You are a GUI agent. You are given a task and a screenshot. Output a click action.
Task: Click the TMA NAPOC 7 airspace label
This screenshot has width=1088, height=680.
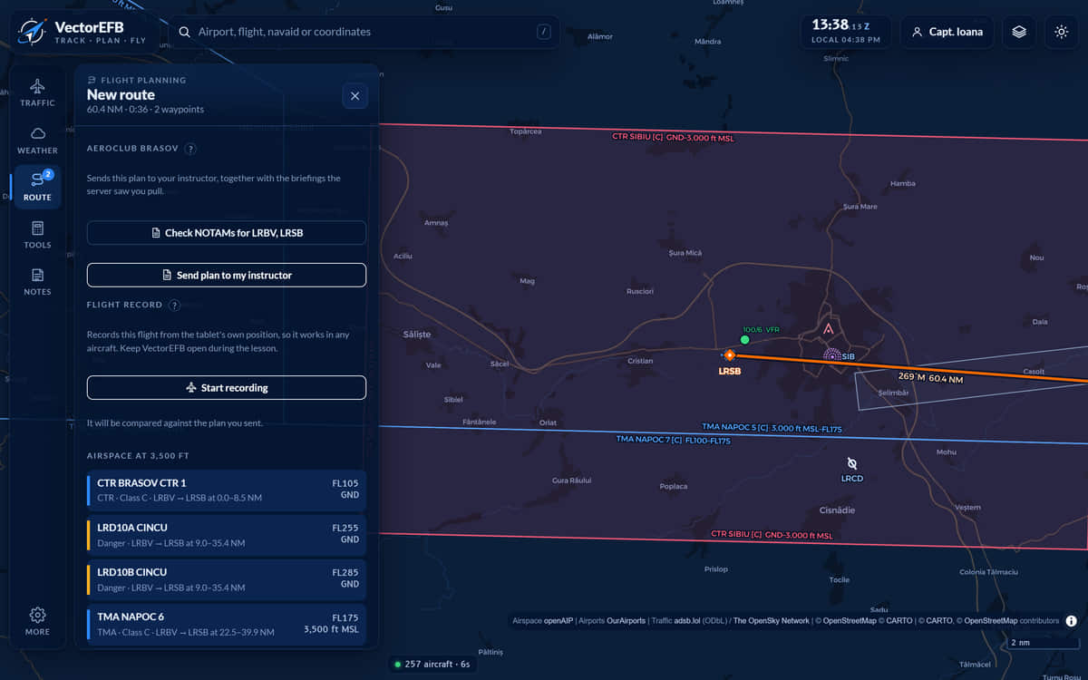click(x=673, y=440)
